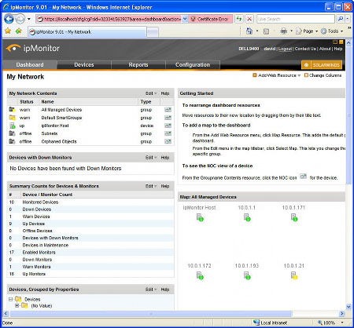The height and width of the screenshot is (328, 354).
Task: Click the Live Search input field
Action: click(x=296, y=19)
